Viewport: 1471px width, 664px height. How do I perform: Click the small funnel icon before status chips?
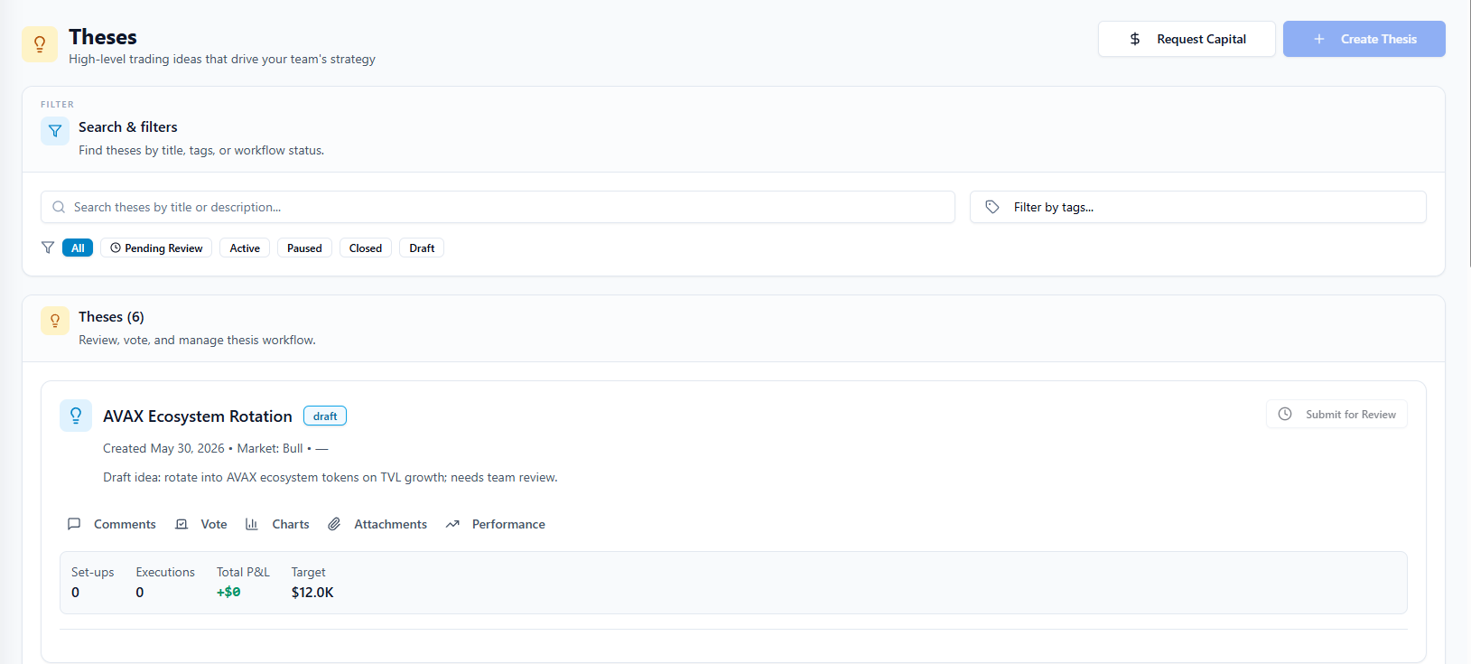click(48, 248)
